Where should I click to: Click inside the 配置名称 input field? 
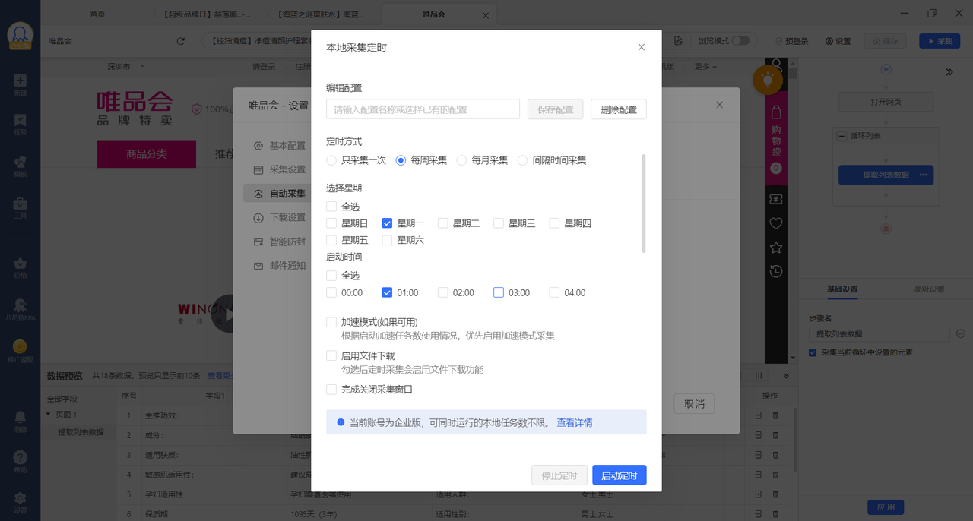[x=423, y=109]
